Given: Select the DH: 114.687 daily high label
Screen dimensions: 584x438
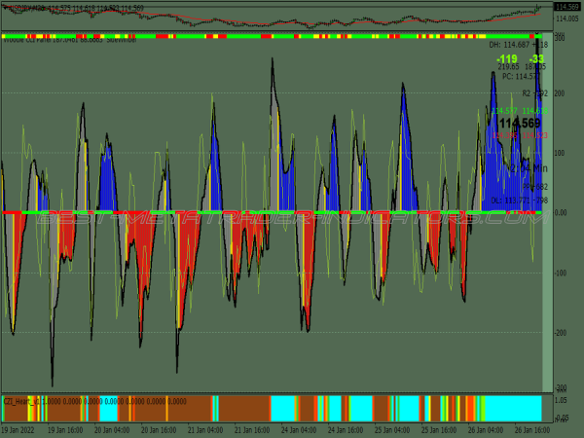Looking at the screenshot, I should (x=517, y=45).
